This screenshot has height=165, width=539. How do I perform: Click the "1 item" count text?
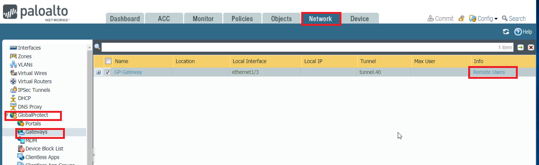pyautogui.click(x=505, y=47)
